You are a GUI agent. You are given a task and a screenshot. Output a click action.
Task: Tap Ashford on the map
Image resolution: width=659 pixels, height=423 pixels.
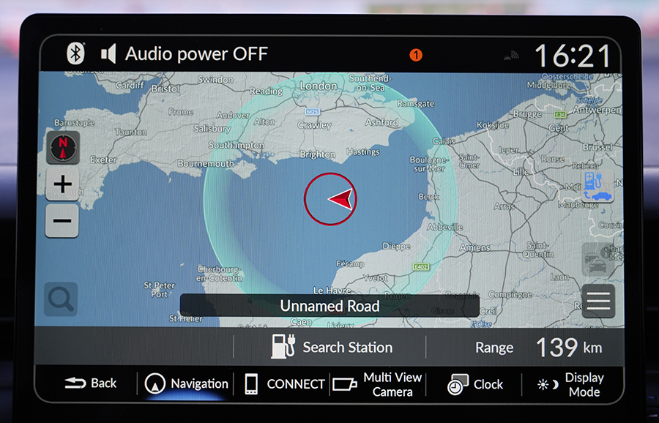(x=381, y=122)
